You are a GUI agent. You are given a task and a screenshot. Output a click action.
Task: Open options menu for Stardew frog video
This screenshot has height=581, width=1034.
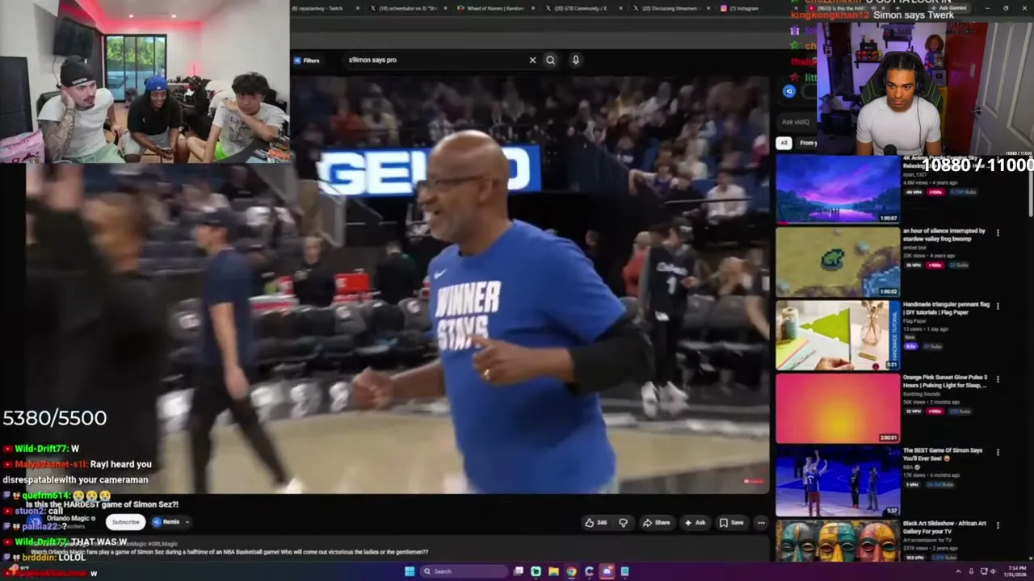[x=998, y=232]
